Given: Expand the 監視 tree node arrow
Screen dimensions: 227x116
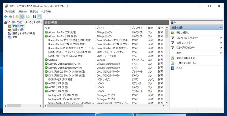Looking at the screenshot, I should pyautogui.click(x=6, y=37).
